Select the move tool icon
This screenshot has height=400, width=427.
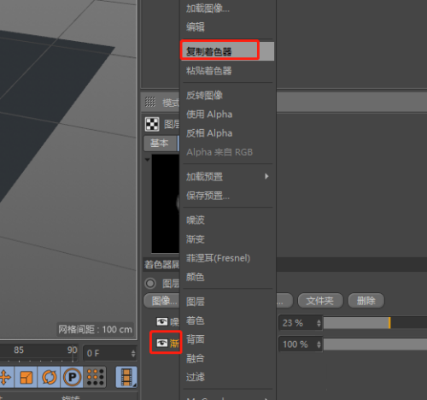[x=4, y=377]
